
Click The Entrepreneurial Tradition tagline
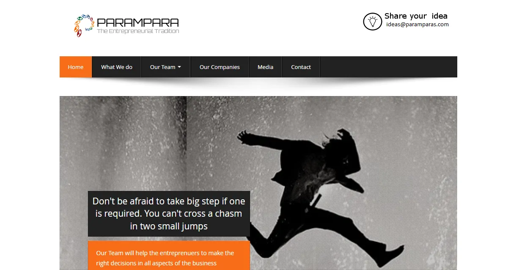pyautogui.click(x=138, y=31)
